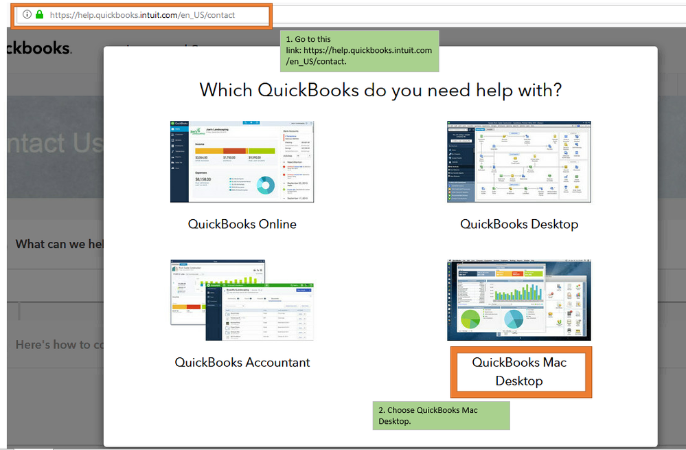Screen dimensions: 686x450
Task: Choose the QuickBooks Mac Desktop option
Action: pyautogui.click(x=521, y=372)
